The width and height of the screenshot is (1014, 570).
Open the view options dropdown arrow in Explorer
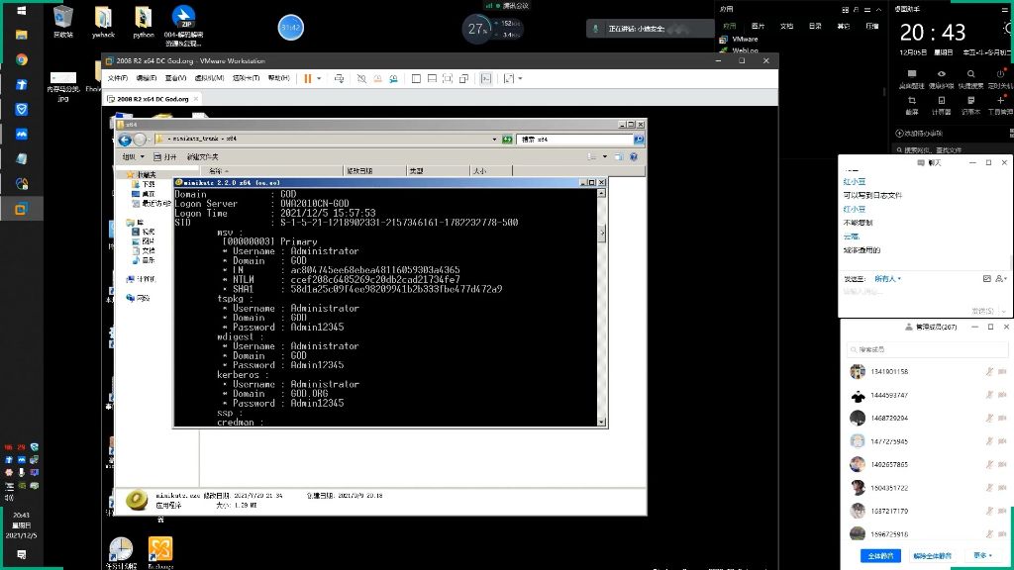605,156
